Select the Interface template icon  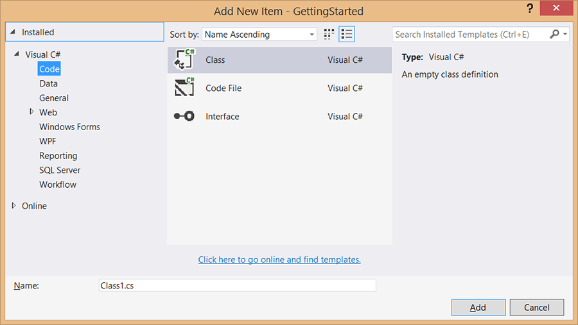184,116
